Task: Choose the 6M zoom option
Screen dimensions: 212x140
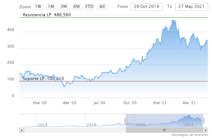Action: point(76,7)
